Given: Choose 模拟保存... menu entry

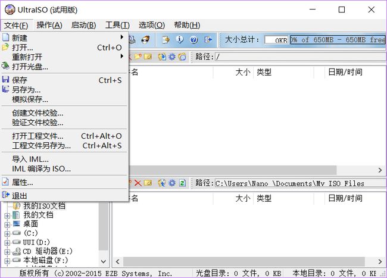Looking at the screenshot, I should tap(64, 99).
